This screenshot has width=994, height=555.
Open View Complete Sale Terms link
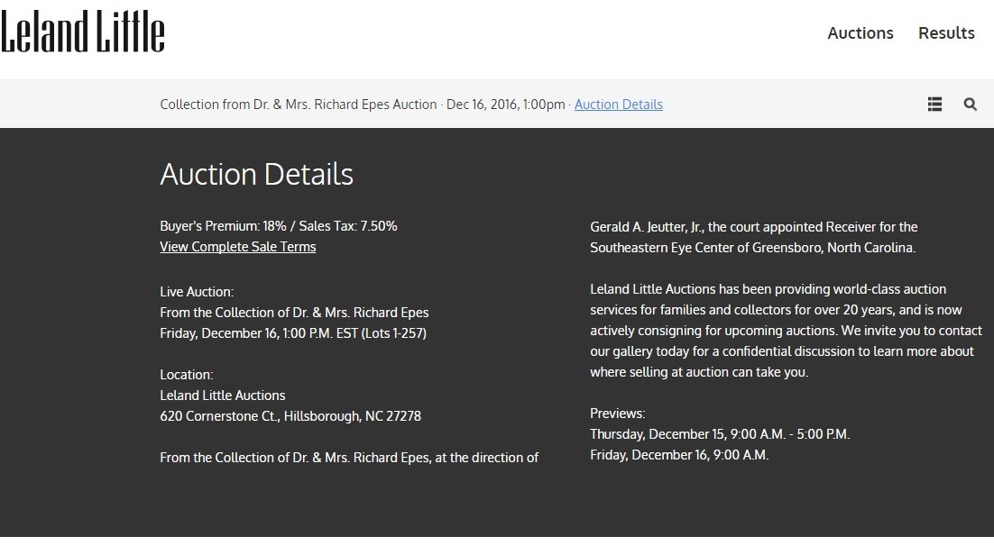point(238,247)
